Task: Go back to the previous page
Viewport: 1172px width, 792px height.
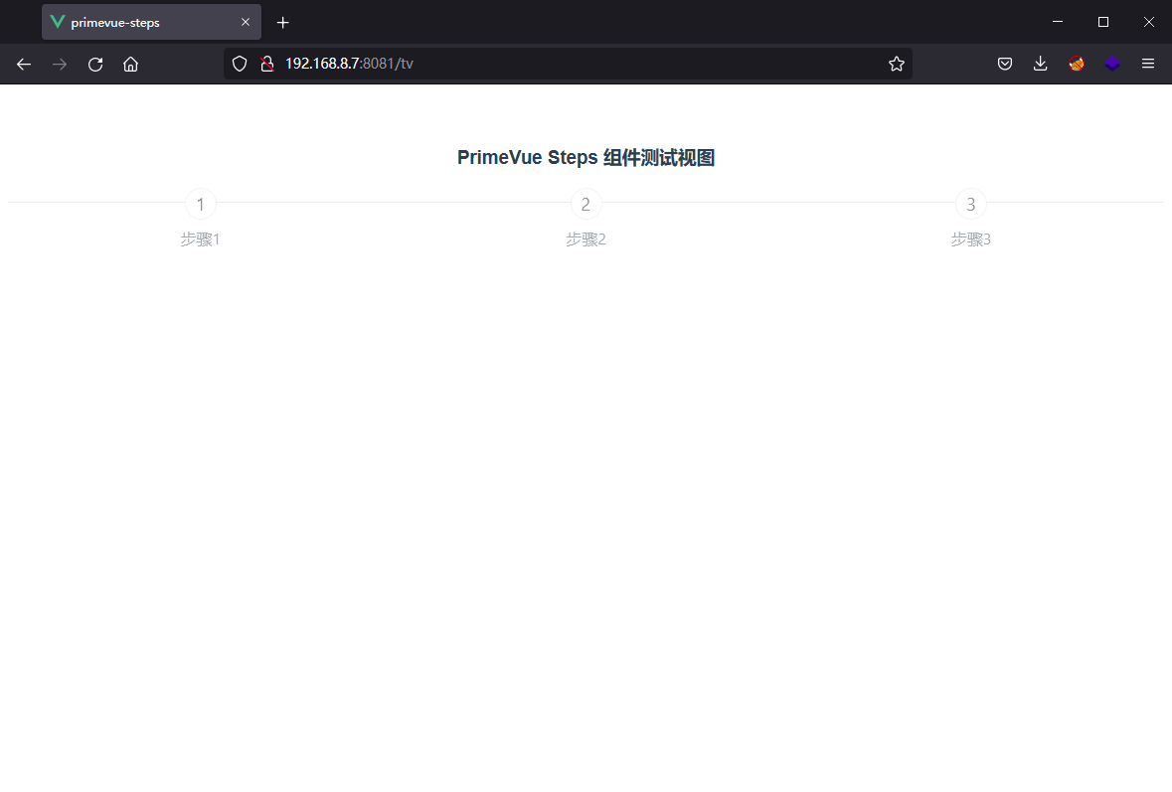Action: [24, 65]
